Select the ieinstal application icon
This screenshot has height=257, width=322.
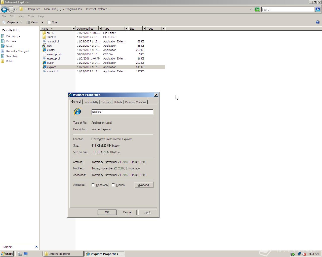(x=44, y=50)
